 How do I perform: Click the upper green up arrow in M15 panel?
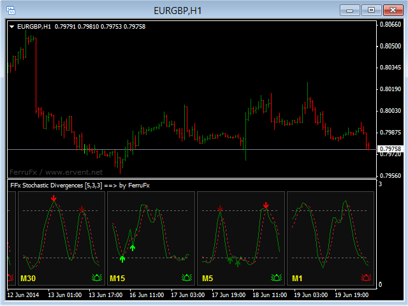tap(133, 248)
